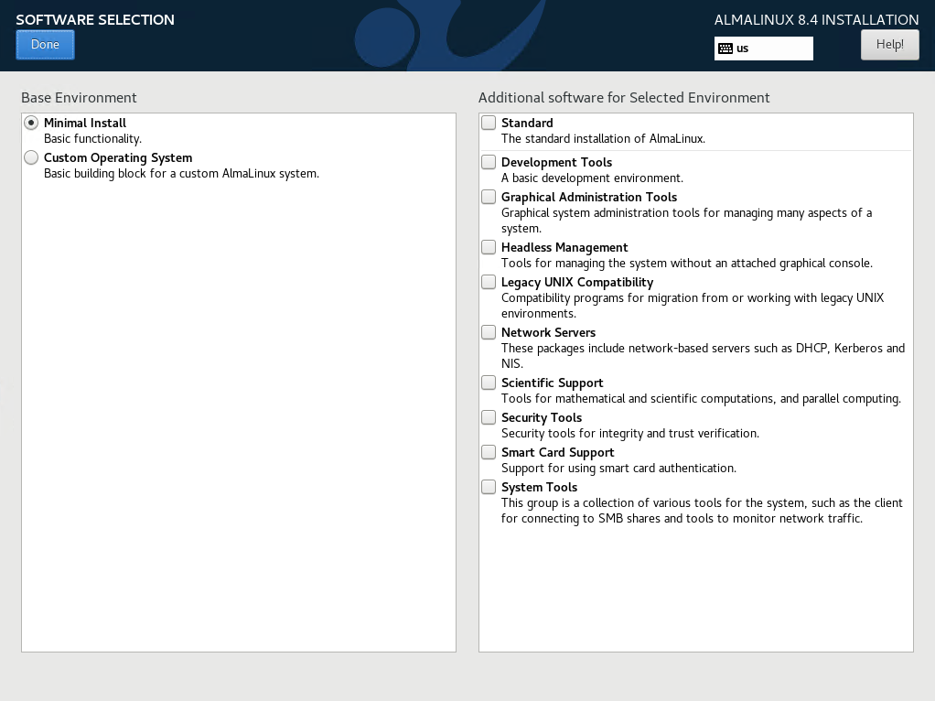Tick the Smart Card Support checkbox
Screen dimensions: 935x701
tap(489, 452)
